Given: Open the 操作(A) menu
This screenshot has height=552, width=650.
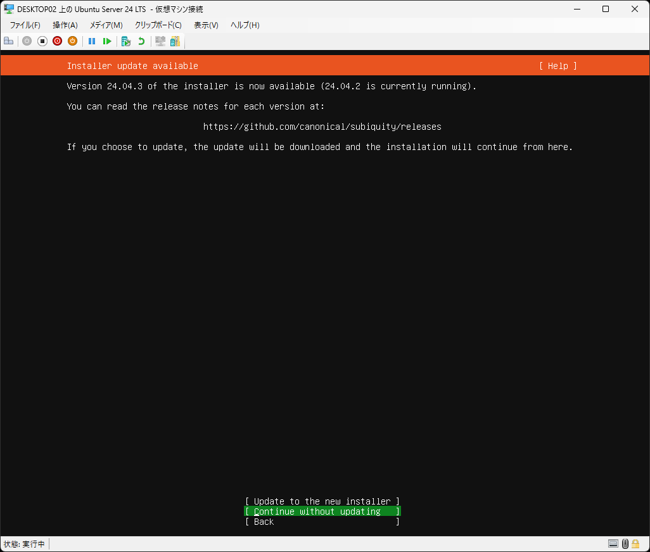Looking at the screenshot, I should pos(65,25).
